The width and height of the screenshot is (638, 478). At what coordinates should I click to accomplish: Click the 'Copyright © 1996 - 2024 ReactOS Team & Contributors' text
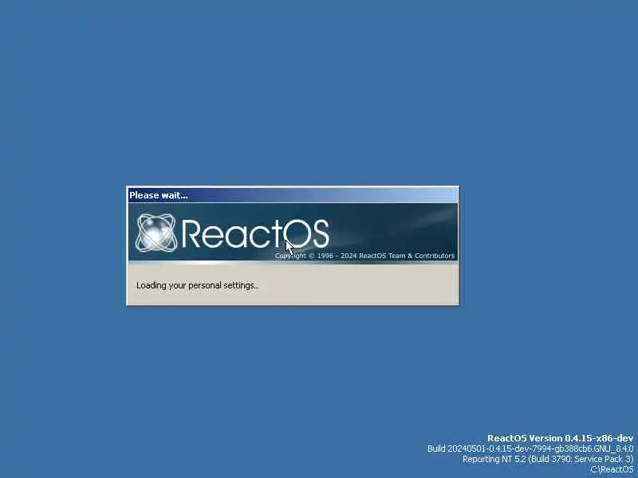364,256
